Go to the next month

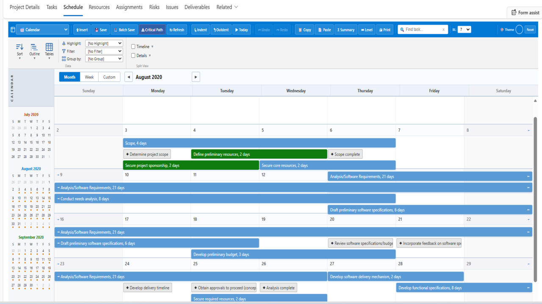point(195,77)
